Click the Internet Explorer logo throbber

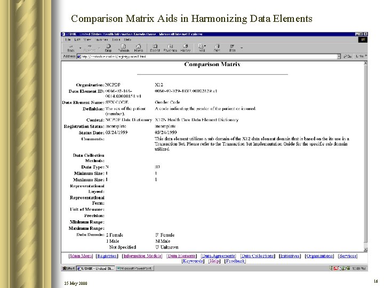[x=363, y=39]
